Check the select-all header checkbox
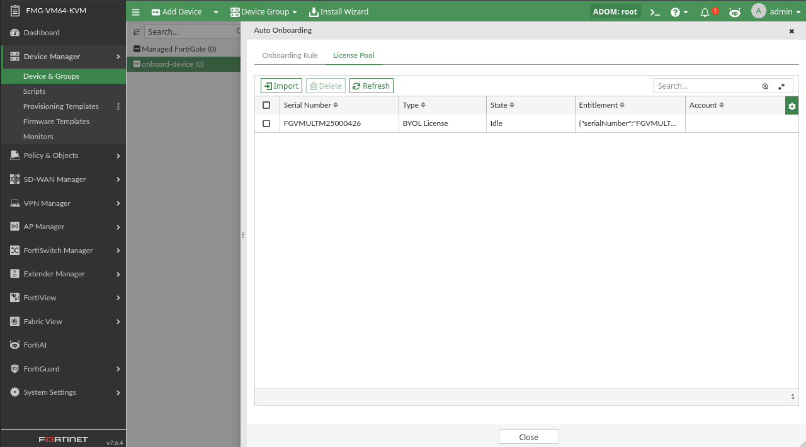Screen dimensions: 806x447 (x=266, y=105)
